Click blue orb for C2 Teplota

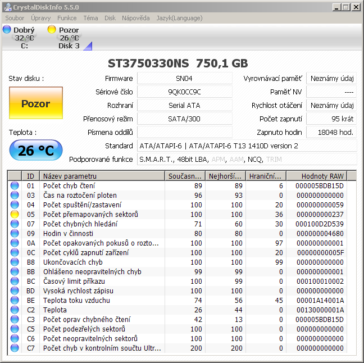coord(15,310)
